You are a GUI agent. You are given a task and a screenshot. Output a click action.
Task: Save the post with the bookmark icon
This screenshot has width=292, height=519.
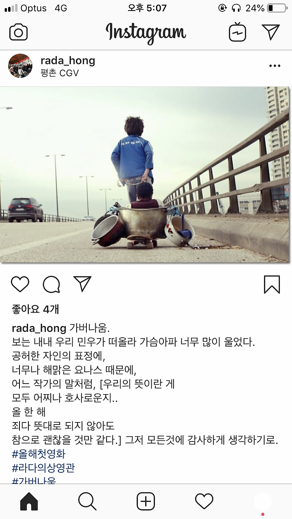pos(272,284)
